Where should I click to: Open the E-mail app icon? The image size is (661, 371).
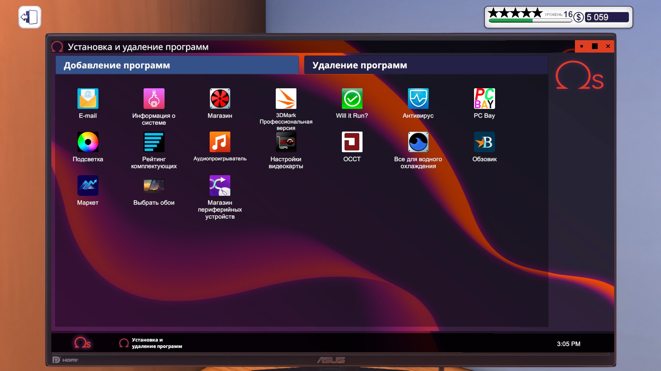[x=88, y=99]
